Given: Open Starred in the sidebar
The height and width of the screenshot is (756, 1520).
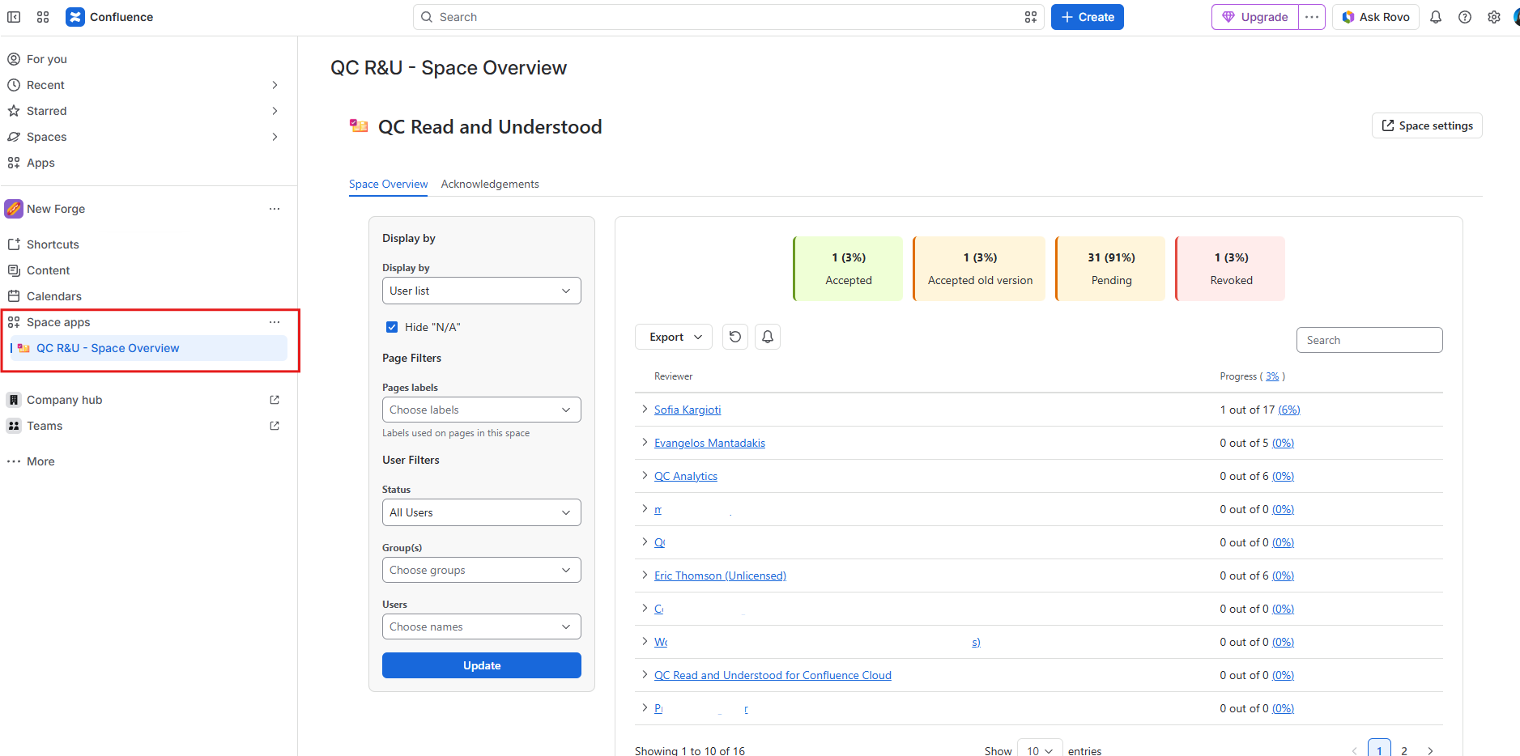Looking at the screenshot, I should 47,111.
